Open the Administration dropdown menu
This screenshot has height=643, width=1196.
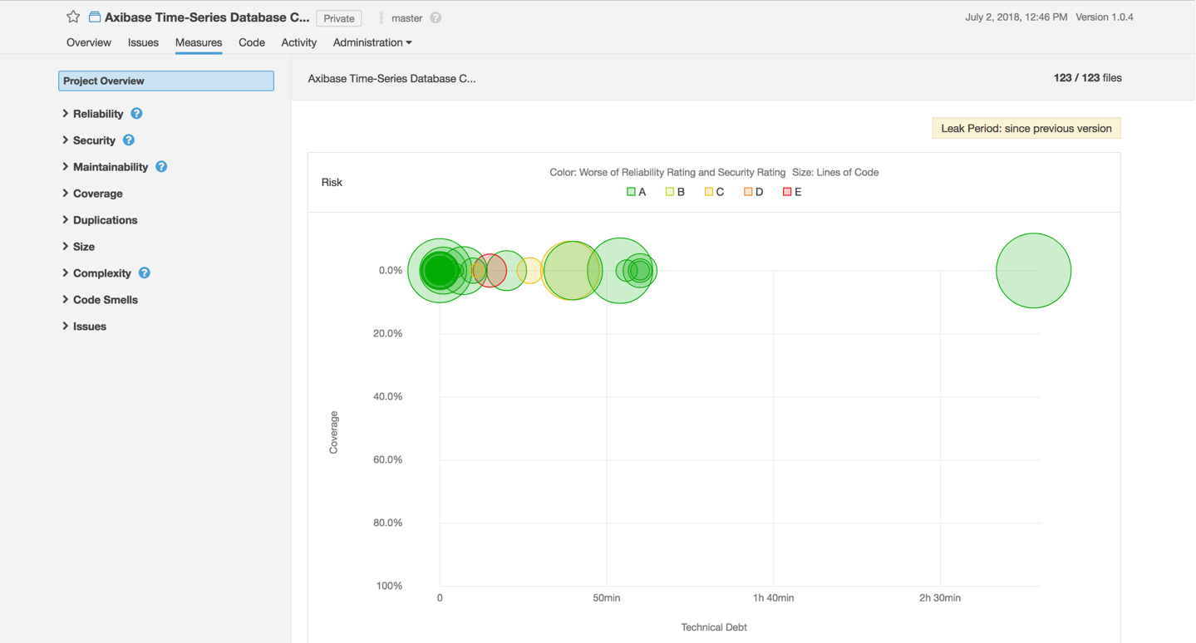pos(372,42)
